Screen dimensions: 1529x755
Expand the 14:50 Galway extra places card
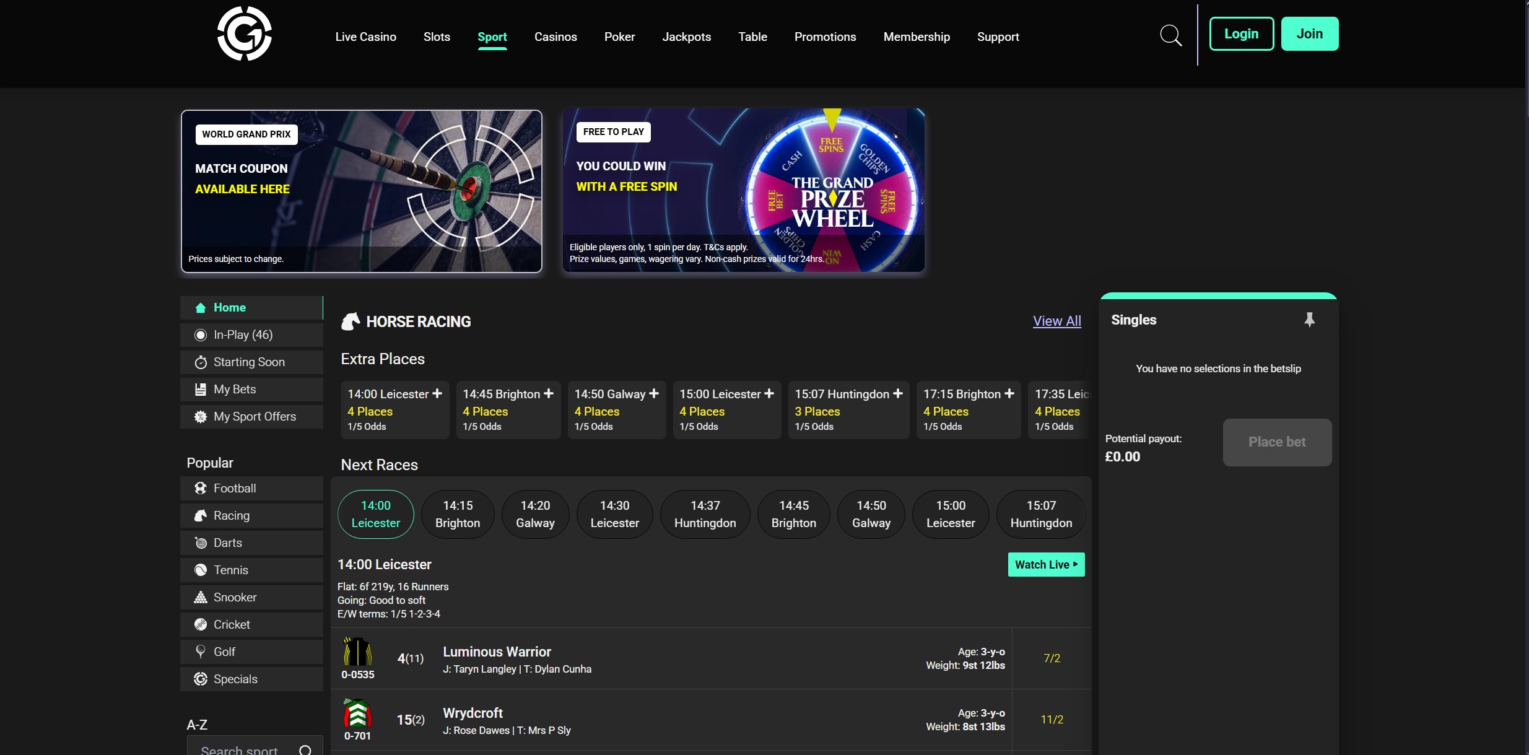654,394
